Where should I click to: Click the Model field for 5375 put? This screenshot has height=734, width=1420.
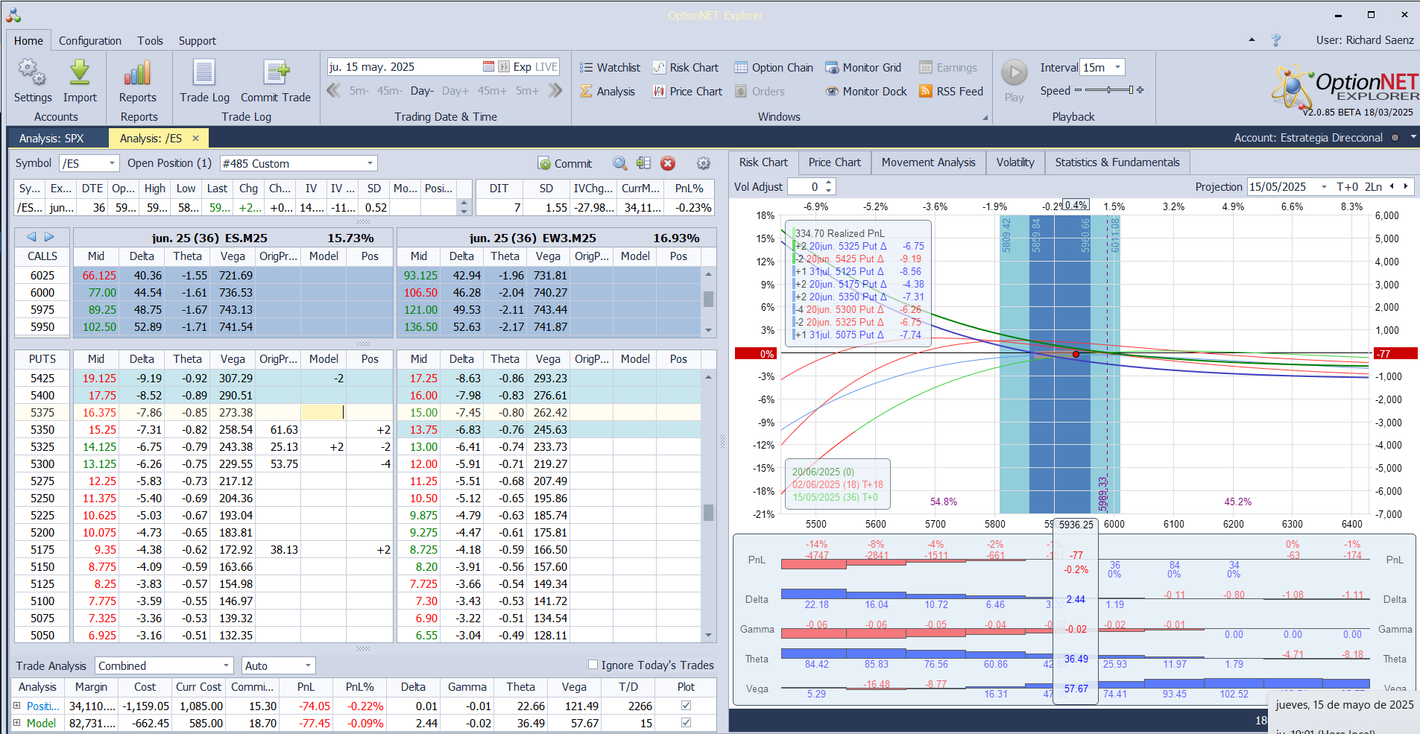pos(324,413)
